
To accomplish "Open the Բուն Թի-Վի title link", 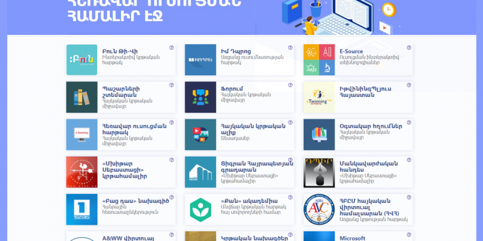I will [120, 51].
